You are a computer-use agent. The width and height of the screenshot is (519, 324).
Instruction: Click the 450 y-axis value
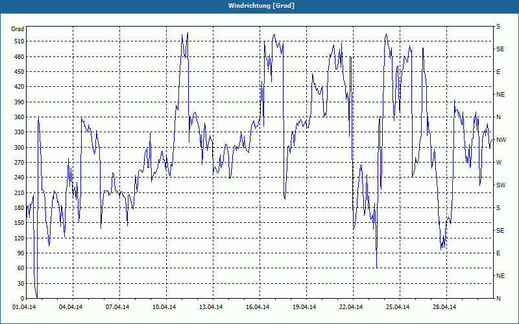[19, 72]
